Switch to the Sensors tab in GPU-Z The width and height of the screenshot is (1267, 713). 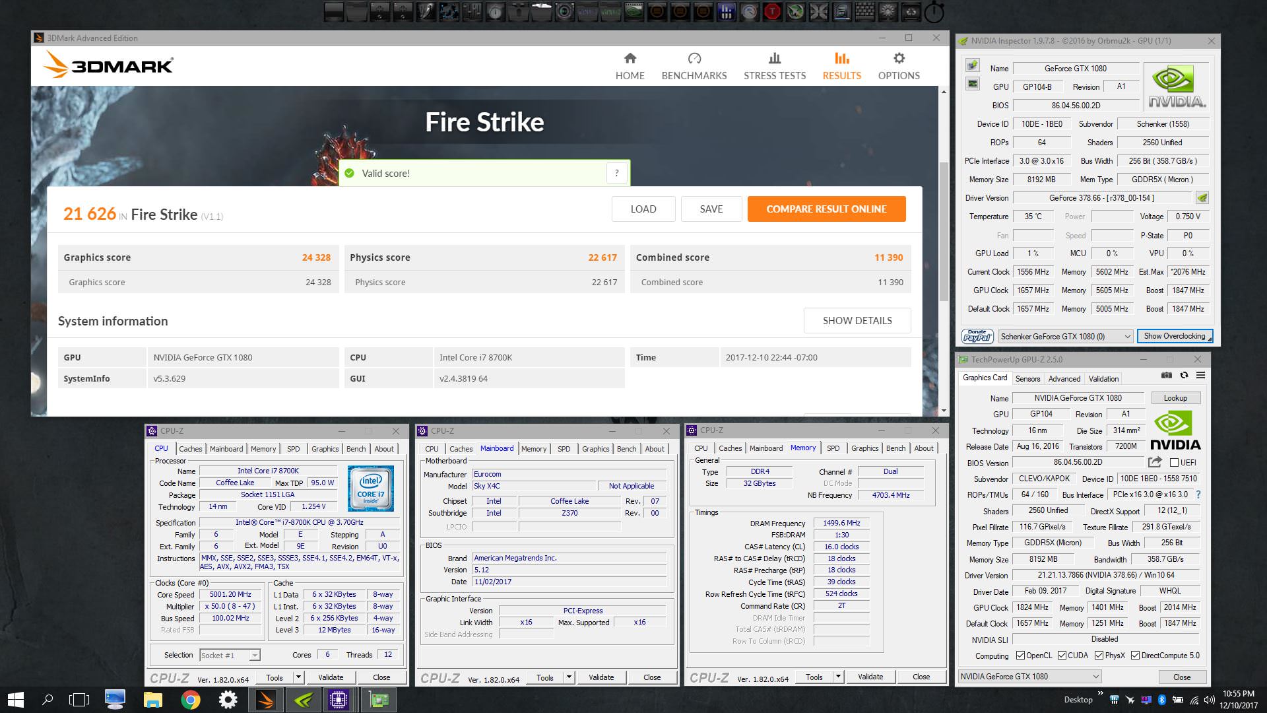click(1027, 378)
